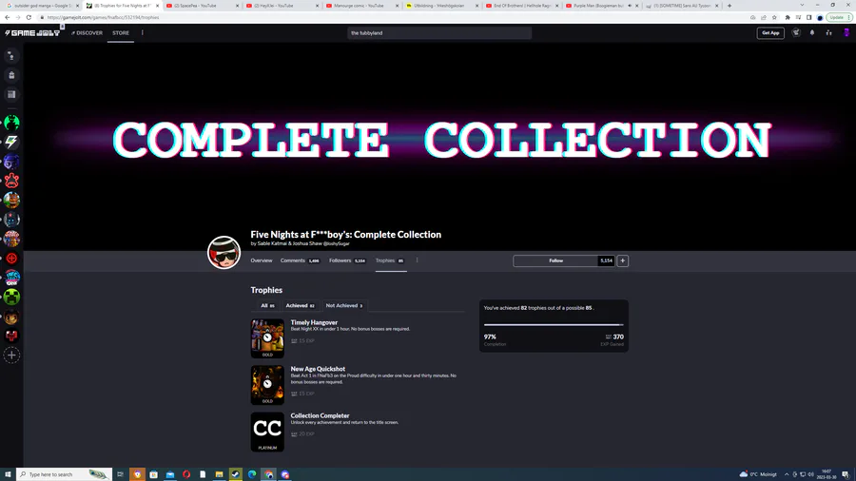This screenshot has height=481, width=856.
Task: Open the tab search dropdown arrow
Action: 802,5
